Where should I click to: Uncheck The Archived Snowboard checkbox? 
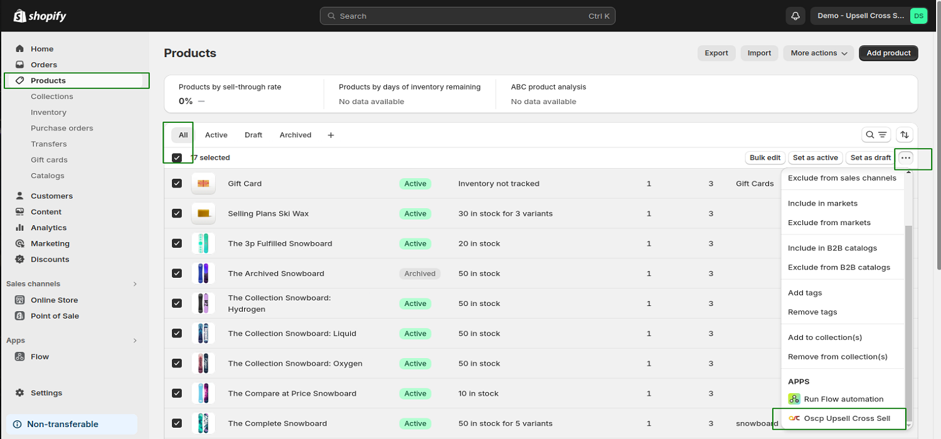(177, 273)
